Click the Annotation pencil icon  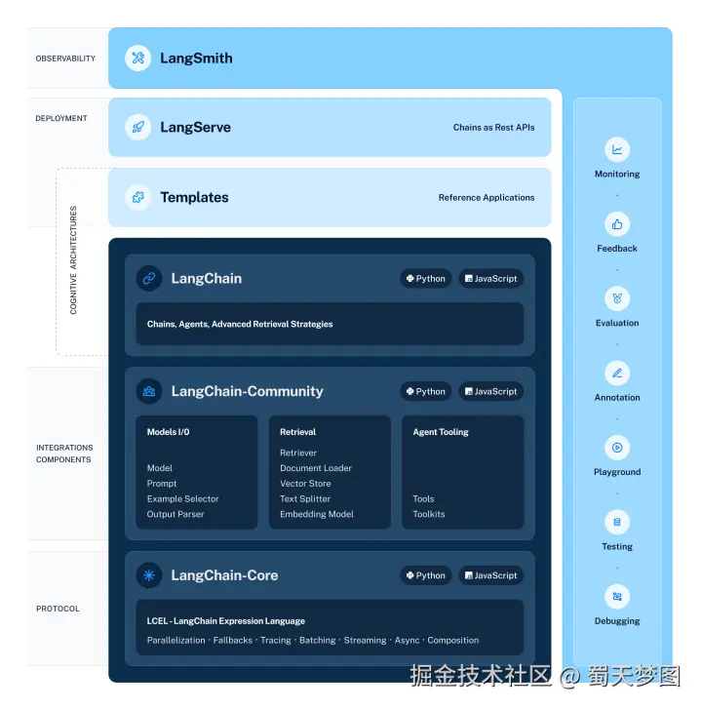(x=617, y=374)
